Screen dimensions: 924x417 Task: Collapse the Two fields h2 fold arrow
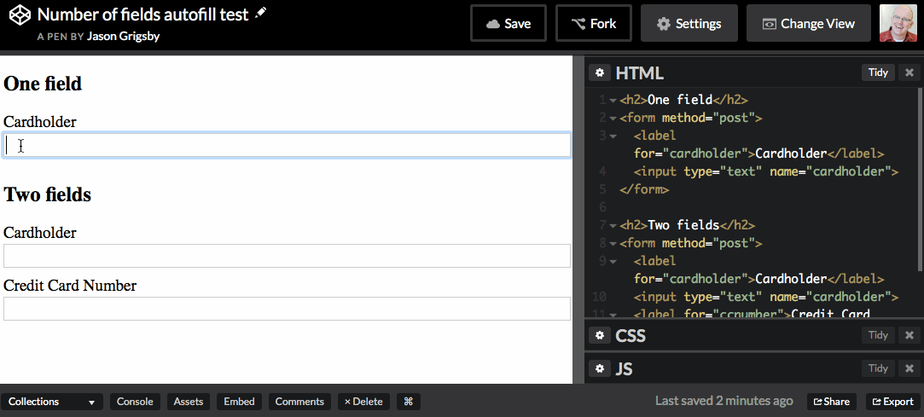pyautogui.click(x=613, y=226)
